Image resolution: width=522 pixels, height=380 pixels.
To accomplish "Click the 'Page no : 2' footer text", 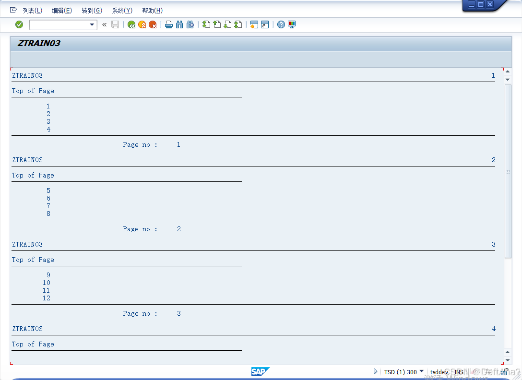I will coord(152,229).
